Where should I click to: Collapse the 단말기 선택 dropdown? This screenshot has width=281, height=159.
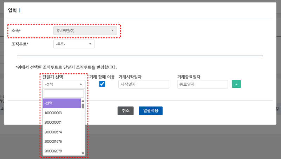coord(64,84)
